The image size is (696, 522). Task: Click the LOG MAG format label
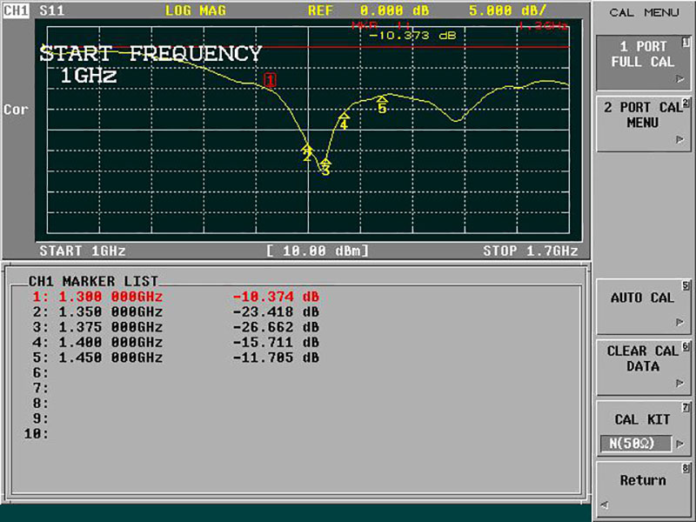click(196, 10)
